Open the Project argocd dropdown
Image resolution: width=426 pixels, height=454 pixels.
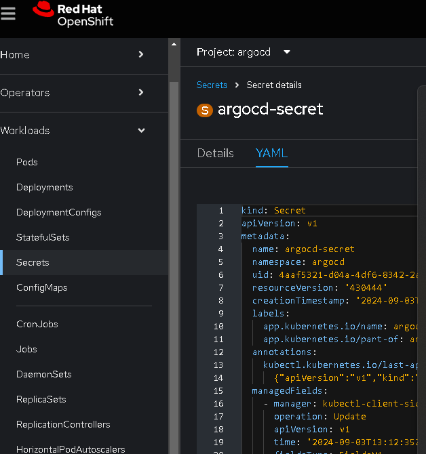point(244,52)
